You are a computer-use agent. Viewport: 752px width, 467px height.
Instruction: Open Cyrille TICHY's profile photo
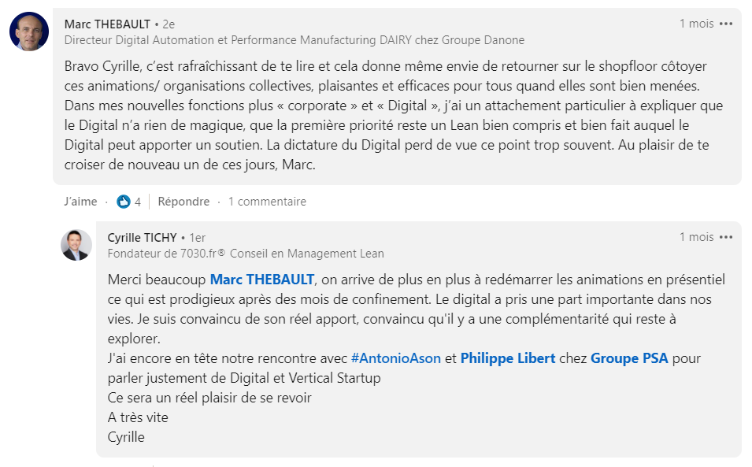76,245
